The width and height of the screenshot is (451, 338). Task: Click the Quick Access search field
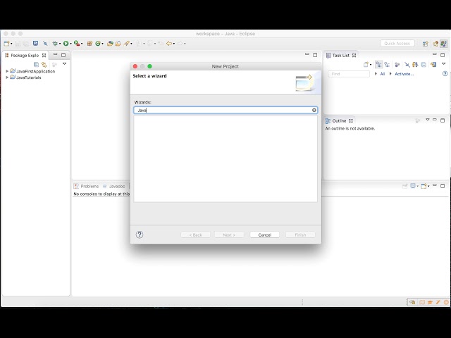(397, 44)
